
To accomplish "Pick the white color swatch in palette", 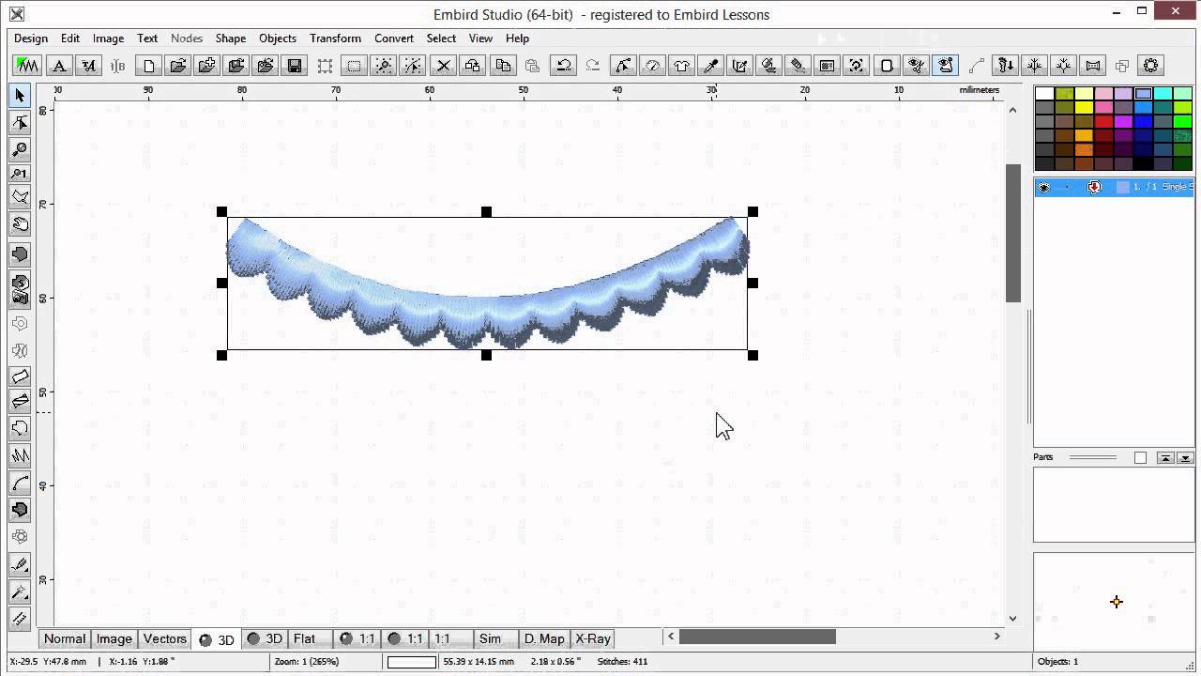I will pos(1044,94).
